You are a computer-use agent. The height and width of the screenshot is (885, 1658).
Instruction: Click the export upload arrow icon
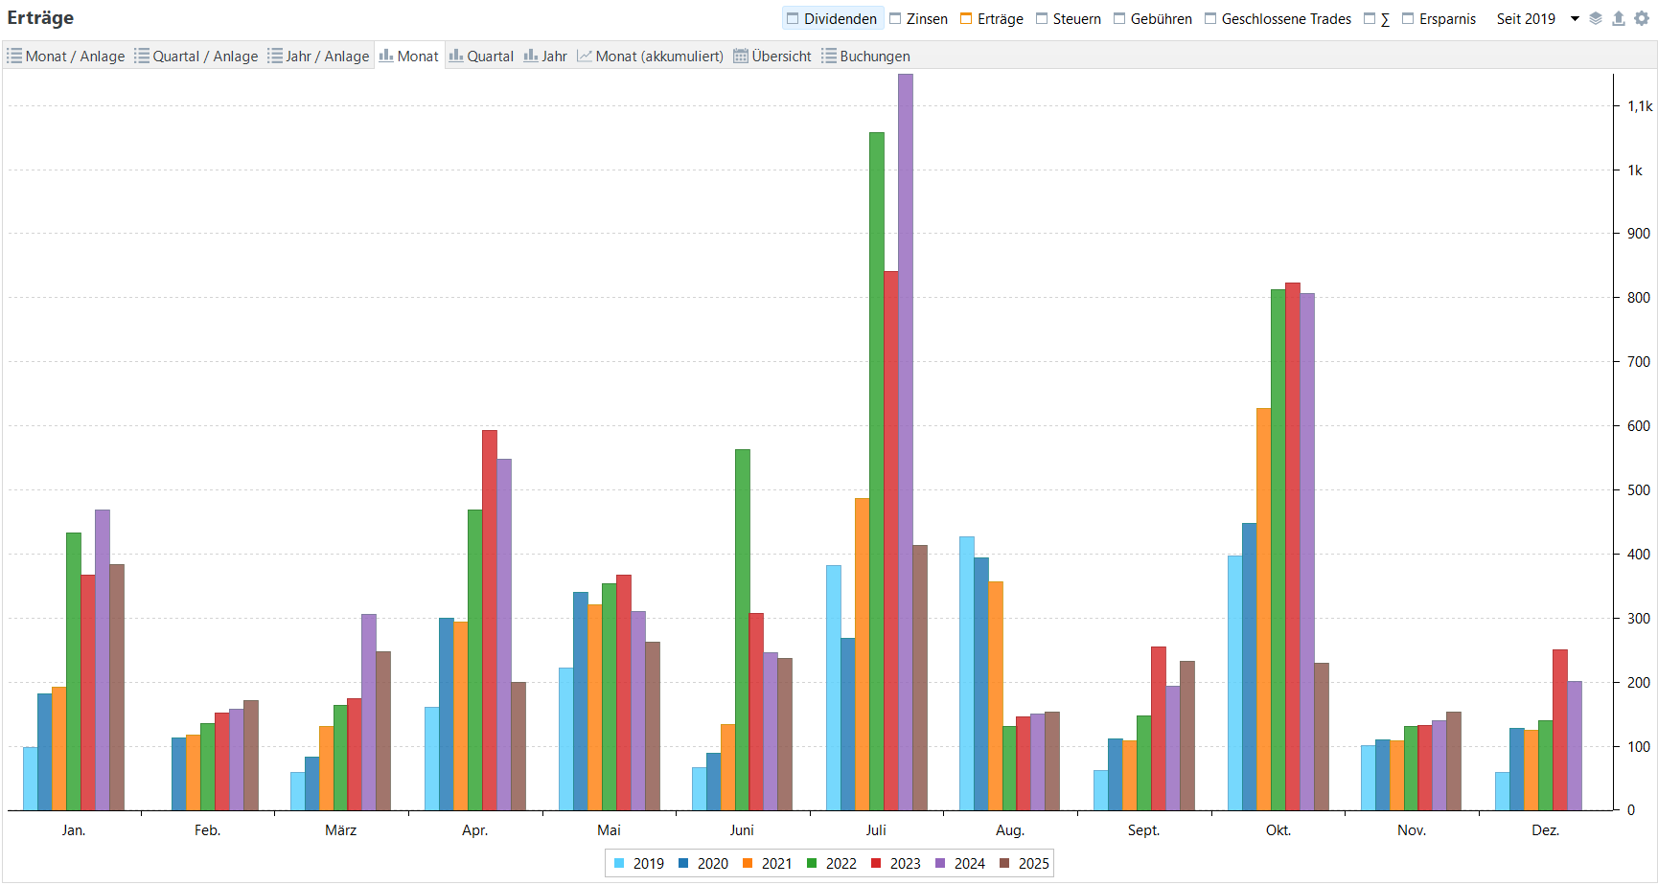pos(1619,19)
